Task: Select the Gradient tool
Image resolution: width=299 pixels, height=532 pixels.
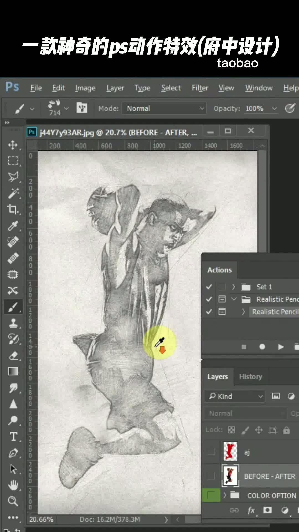Action: [13, 372]
